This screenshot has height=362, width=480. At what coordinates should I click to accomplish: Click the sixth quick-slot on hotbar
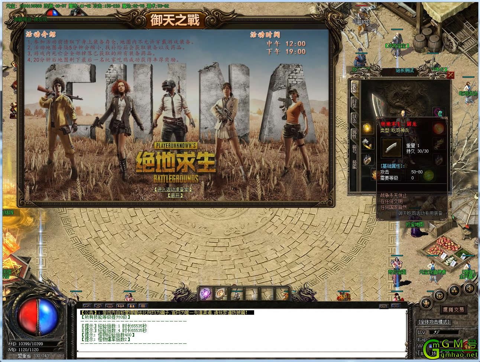(x=282, y=294)
